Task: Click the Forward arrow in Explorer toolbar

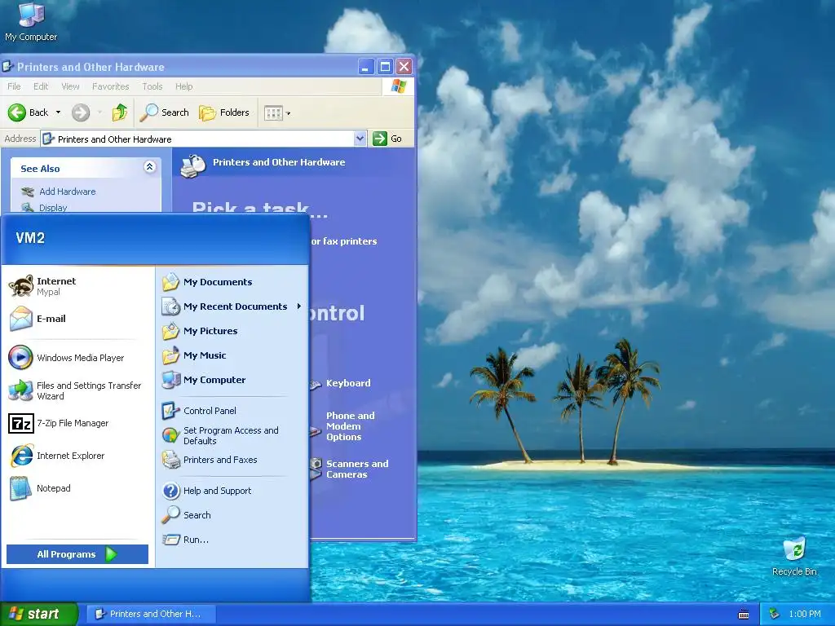Action: (x=81, y=112)
